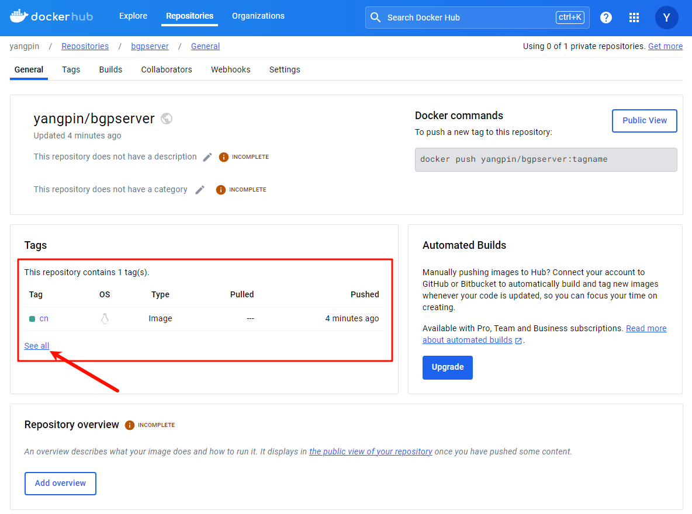Open the Read more about automated builds link
Image resolution: width=692 pixels, height=514 pixels.
click(x=646, y=329)
